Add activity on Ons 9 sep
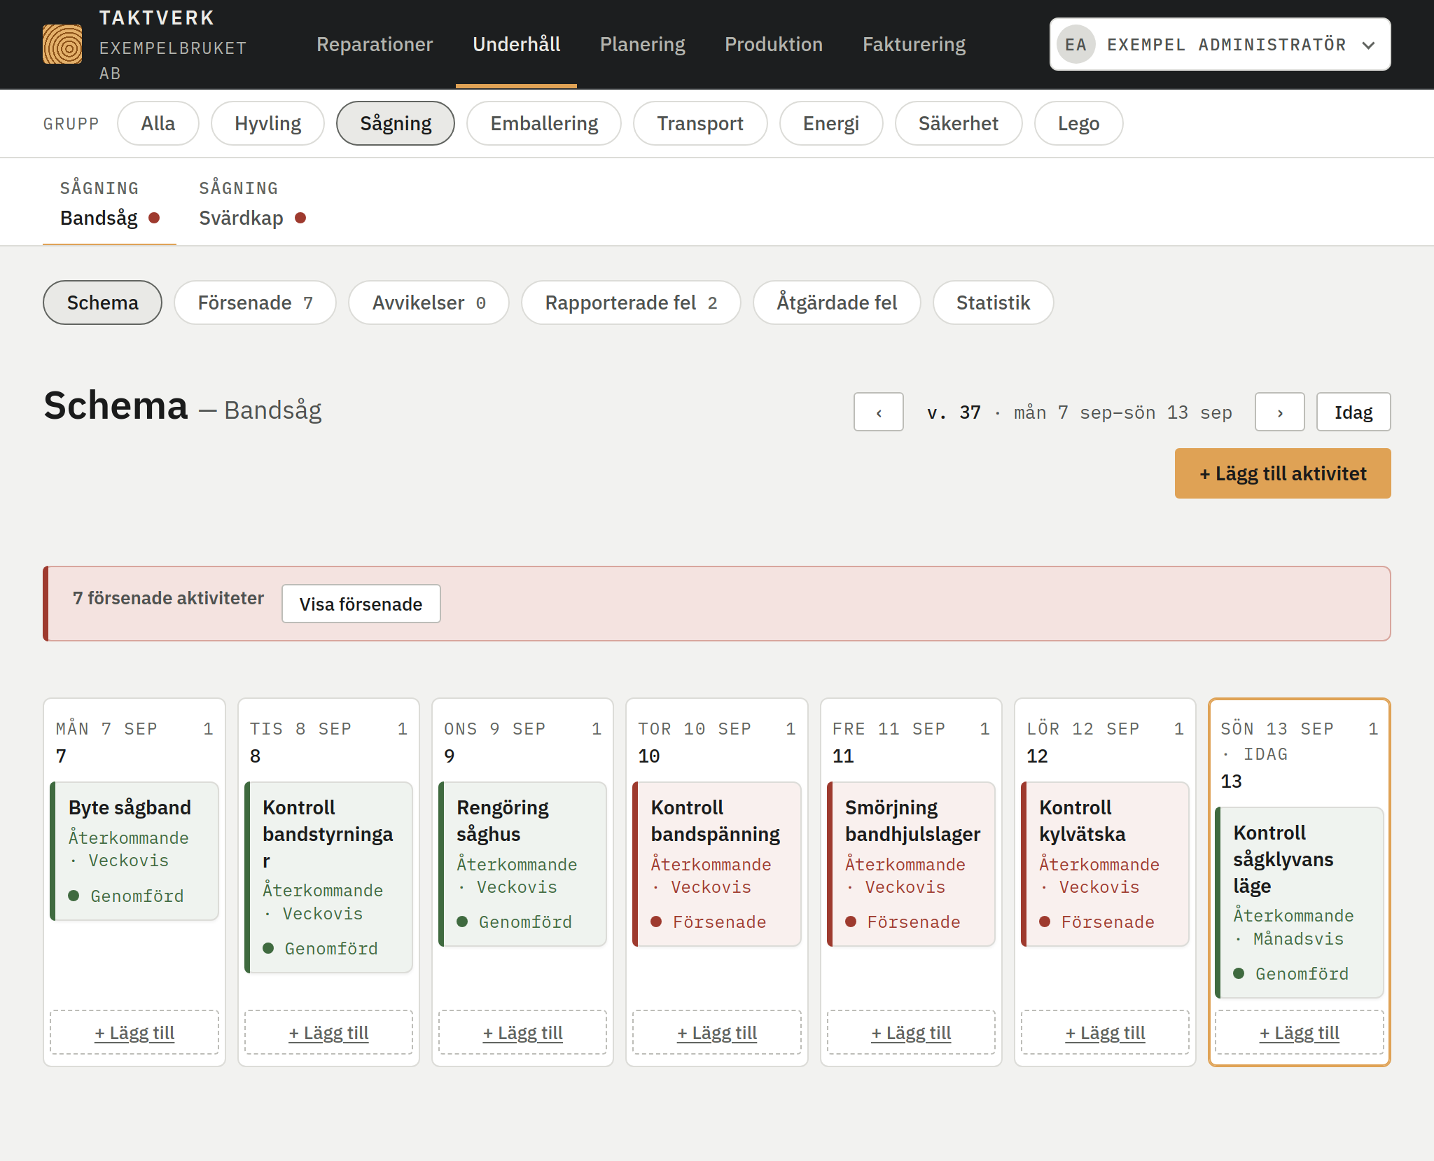 click(522, 1032)
